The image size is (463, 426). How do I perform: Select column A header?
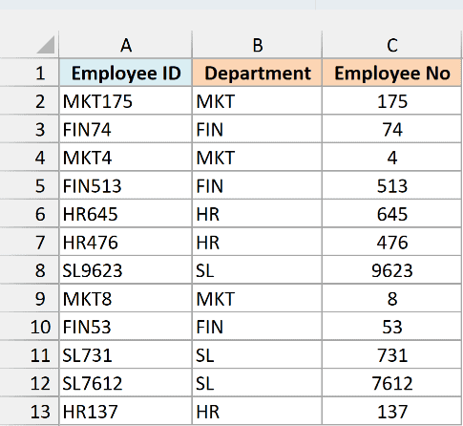pyautogui.click(x=126, y=45)
